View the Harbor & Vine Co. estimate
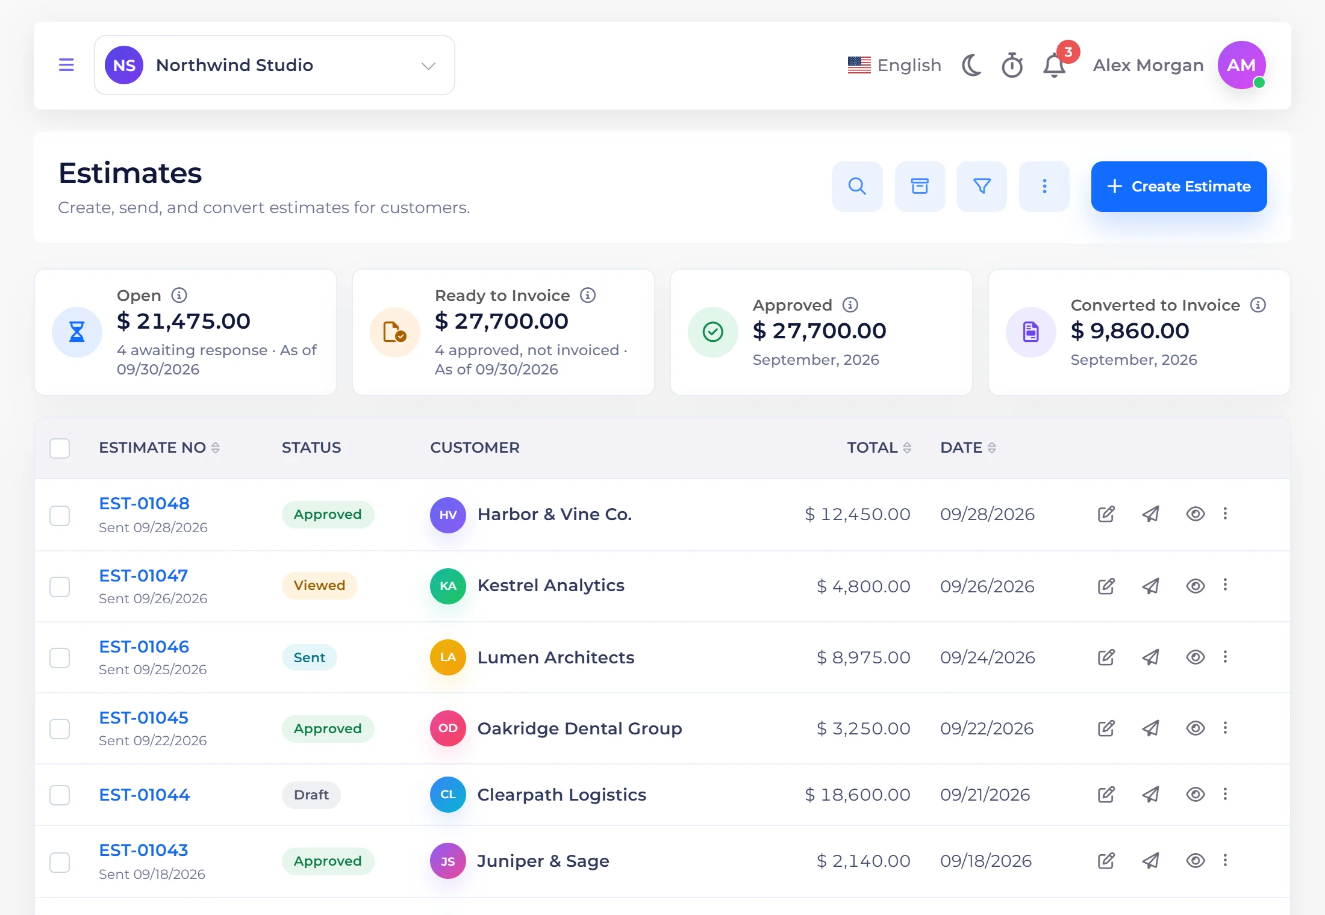This screenshot has width=1325, height=915. click(1196, 514)
